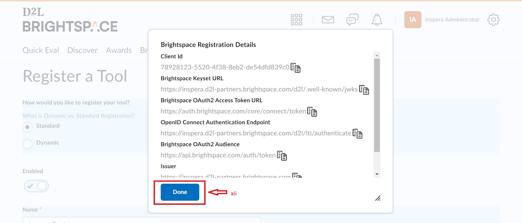522x223 pixels.
Task: Go to D2L Brightspace home logo
Action: point(70,20)
